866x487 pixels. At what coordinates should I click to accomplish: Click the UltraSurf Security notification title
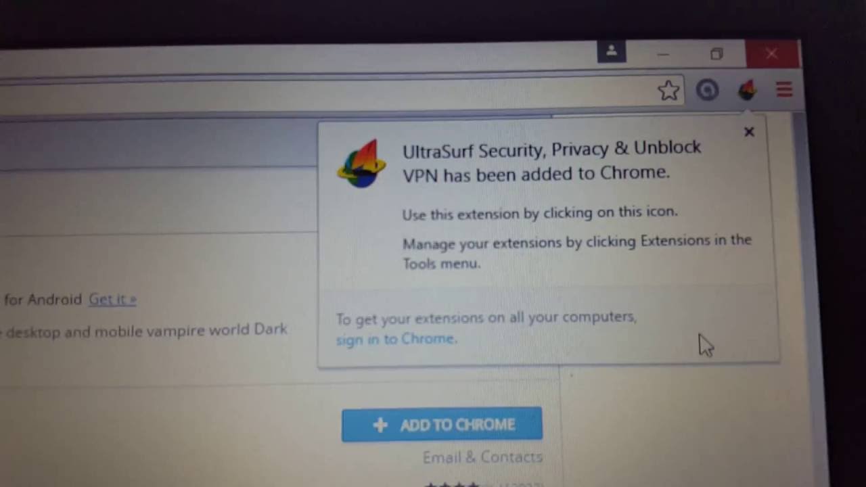click(551, 161)
